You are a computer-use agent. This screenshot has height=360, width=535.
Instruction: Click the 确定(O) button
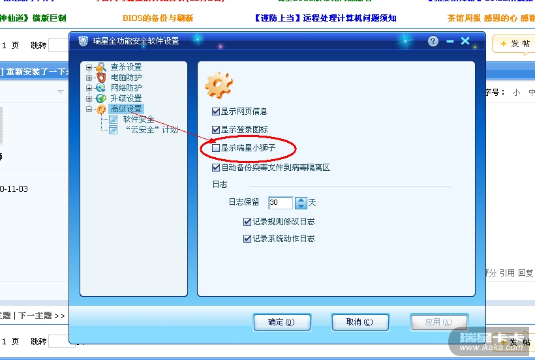pyautogui.click(x=282, y=322)
